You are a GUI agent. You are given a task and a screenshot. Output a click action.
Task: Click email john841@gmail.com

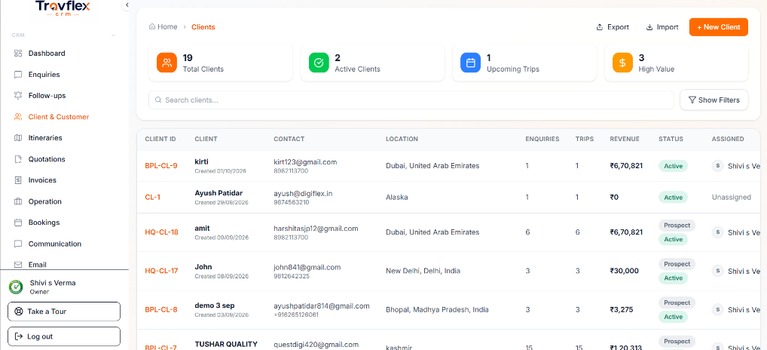click(307, 267)
